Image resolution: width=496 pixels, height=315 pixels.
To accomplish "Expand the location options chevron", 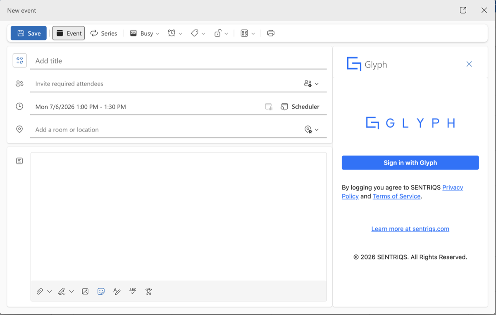I will [x=317, y=130].
